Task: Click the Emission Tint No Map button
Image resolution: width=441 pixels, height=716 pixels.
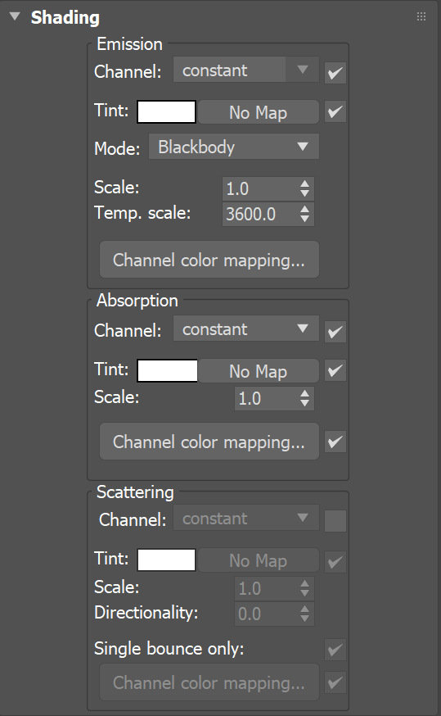Action: coord(258,112)
